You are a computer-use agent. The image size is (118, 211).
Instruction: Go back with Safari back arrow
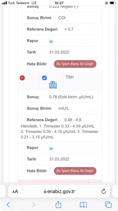point(8,205)
